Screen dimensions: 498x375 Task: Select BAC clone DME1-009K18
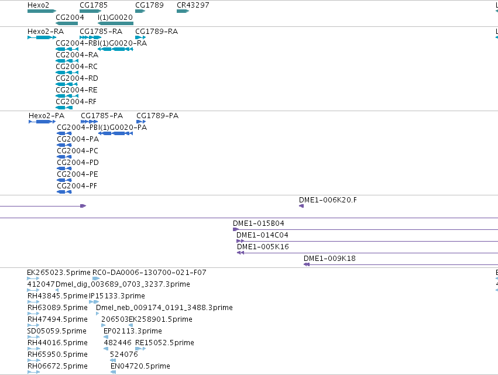pos(329,259)
